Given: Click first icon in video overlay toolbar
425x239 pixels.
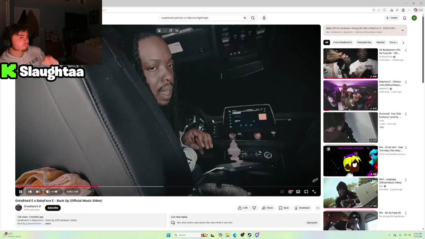Looking at the screenshot, I should coord(159,31).
